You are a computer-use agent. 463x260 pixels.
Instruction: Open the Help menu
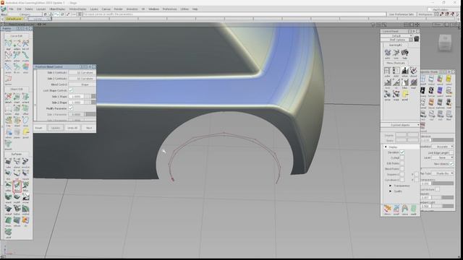point(195,9)
